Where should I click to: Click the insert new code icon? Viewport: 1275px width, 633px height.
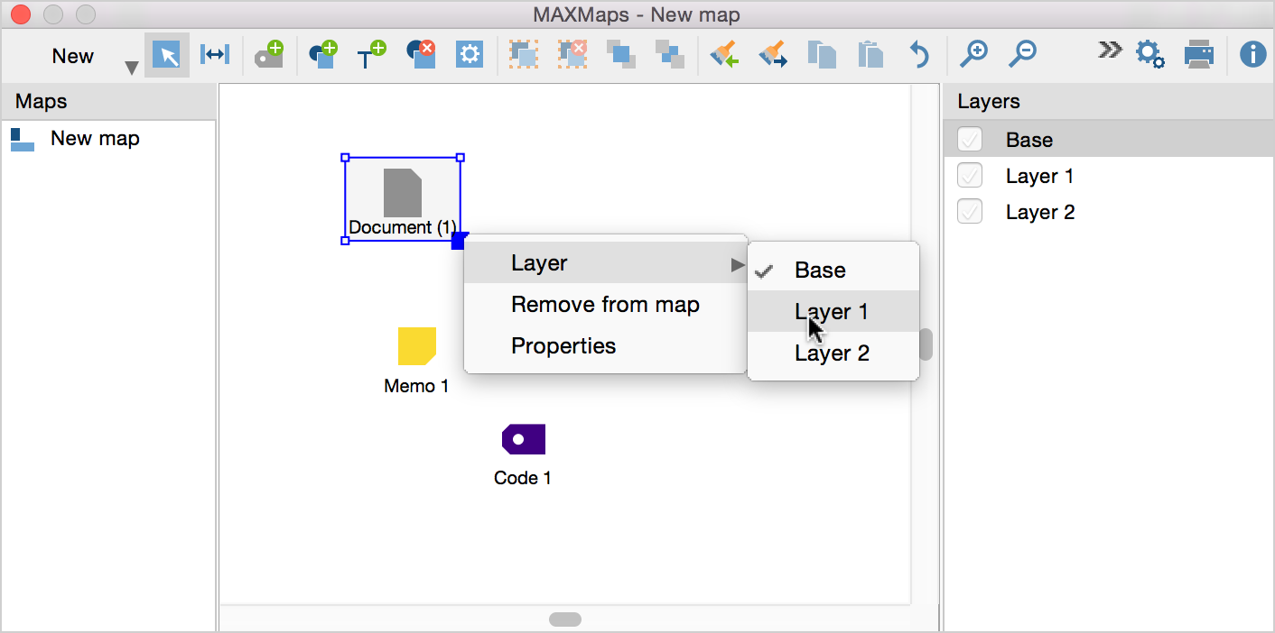(268, 55)
